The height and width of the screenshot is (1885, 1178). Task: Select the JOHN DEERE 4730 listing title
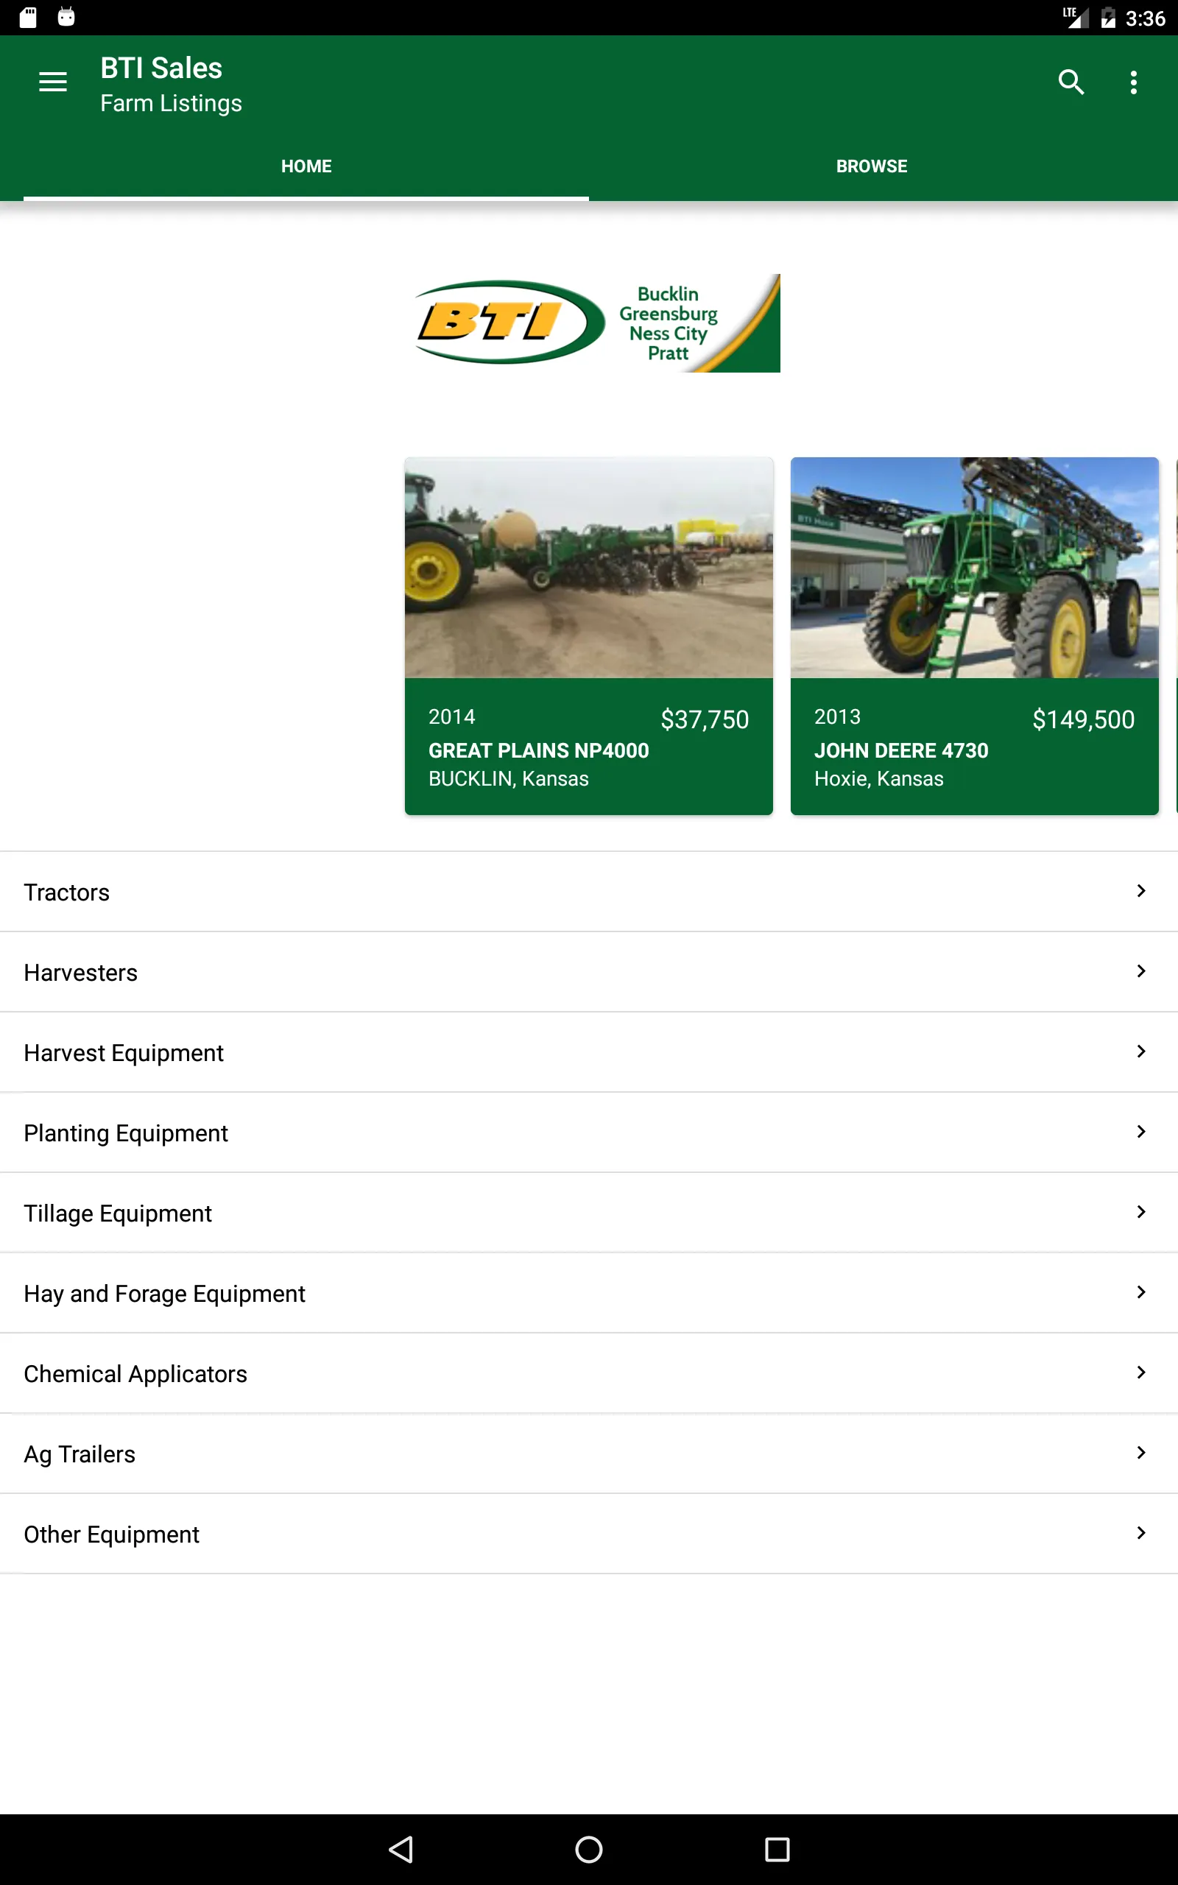click(900, 750)
